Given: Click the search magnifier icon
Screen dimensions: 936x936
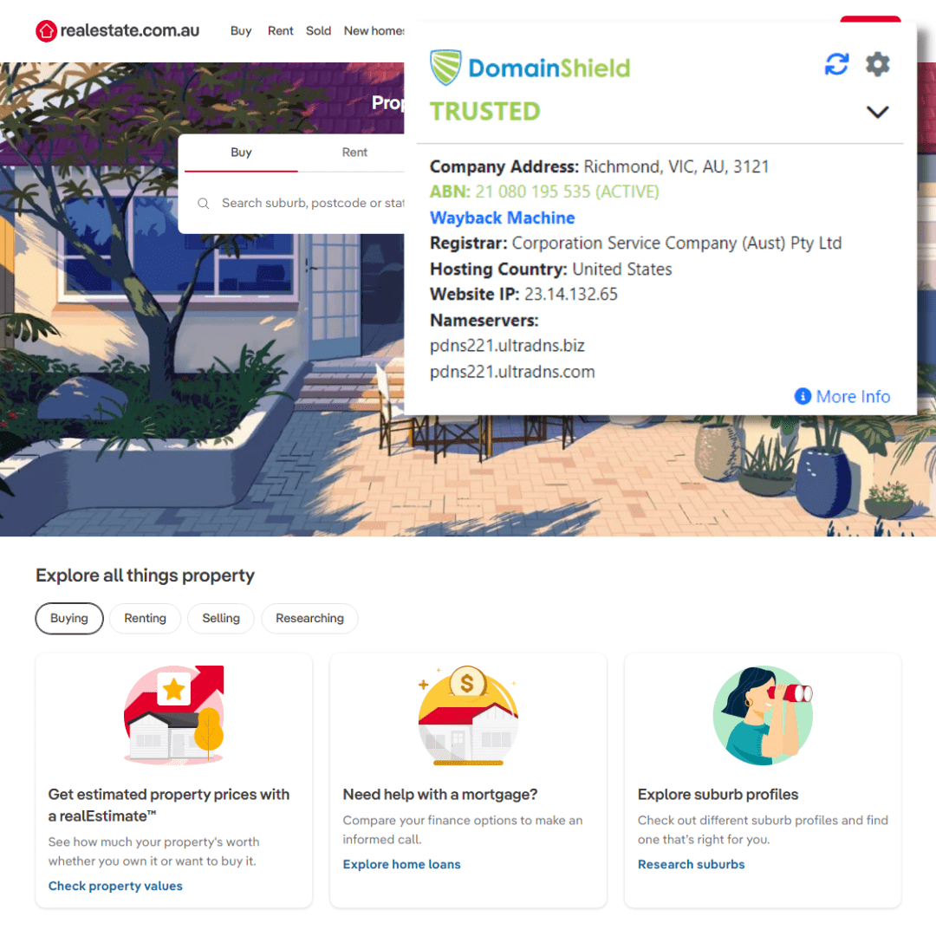Looking at the screenshot, I should click(x=204, y=204).
